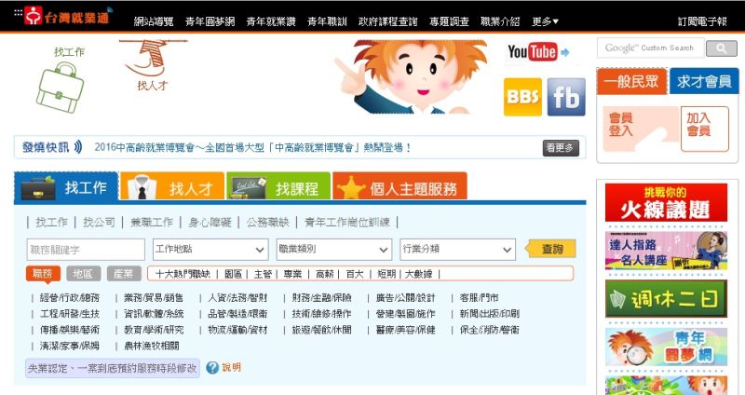
Task: Expand the 更多 menu in top navigation
Action: coord(545,21)
